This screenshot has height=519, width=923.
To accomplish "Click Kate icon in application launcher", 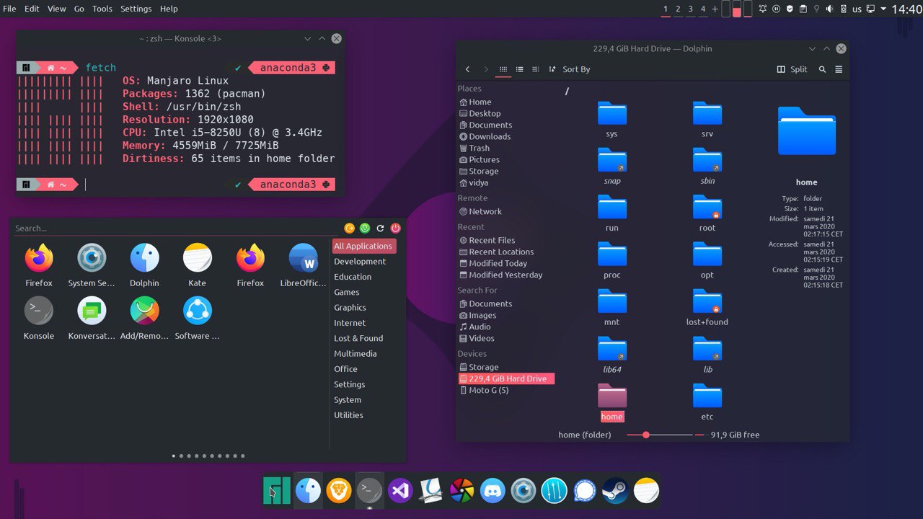I will [197, 258].
